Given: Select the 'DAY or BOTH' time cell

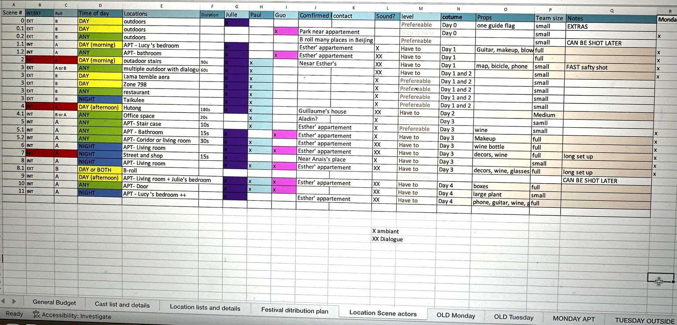Looking at the screenshot, I should click(x=100, y=170).
